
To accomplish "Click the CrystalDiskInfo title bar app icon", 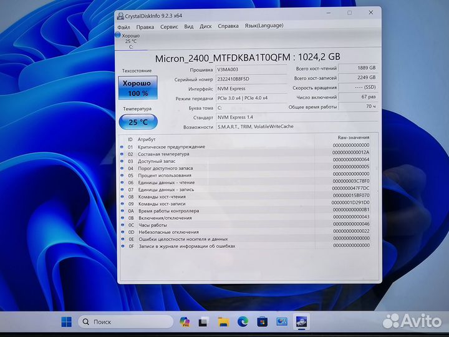I will 120,16.
